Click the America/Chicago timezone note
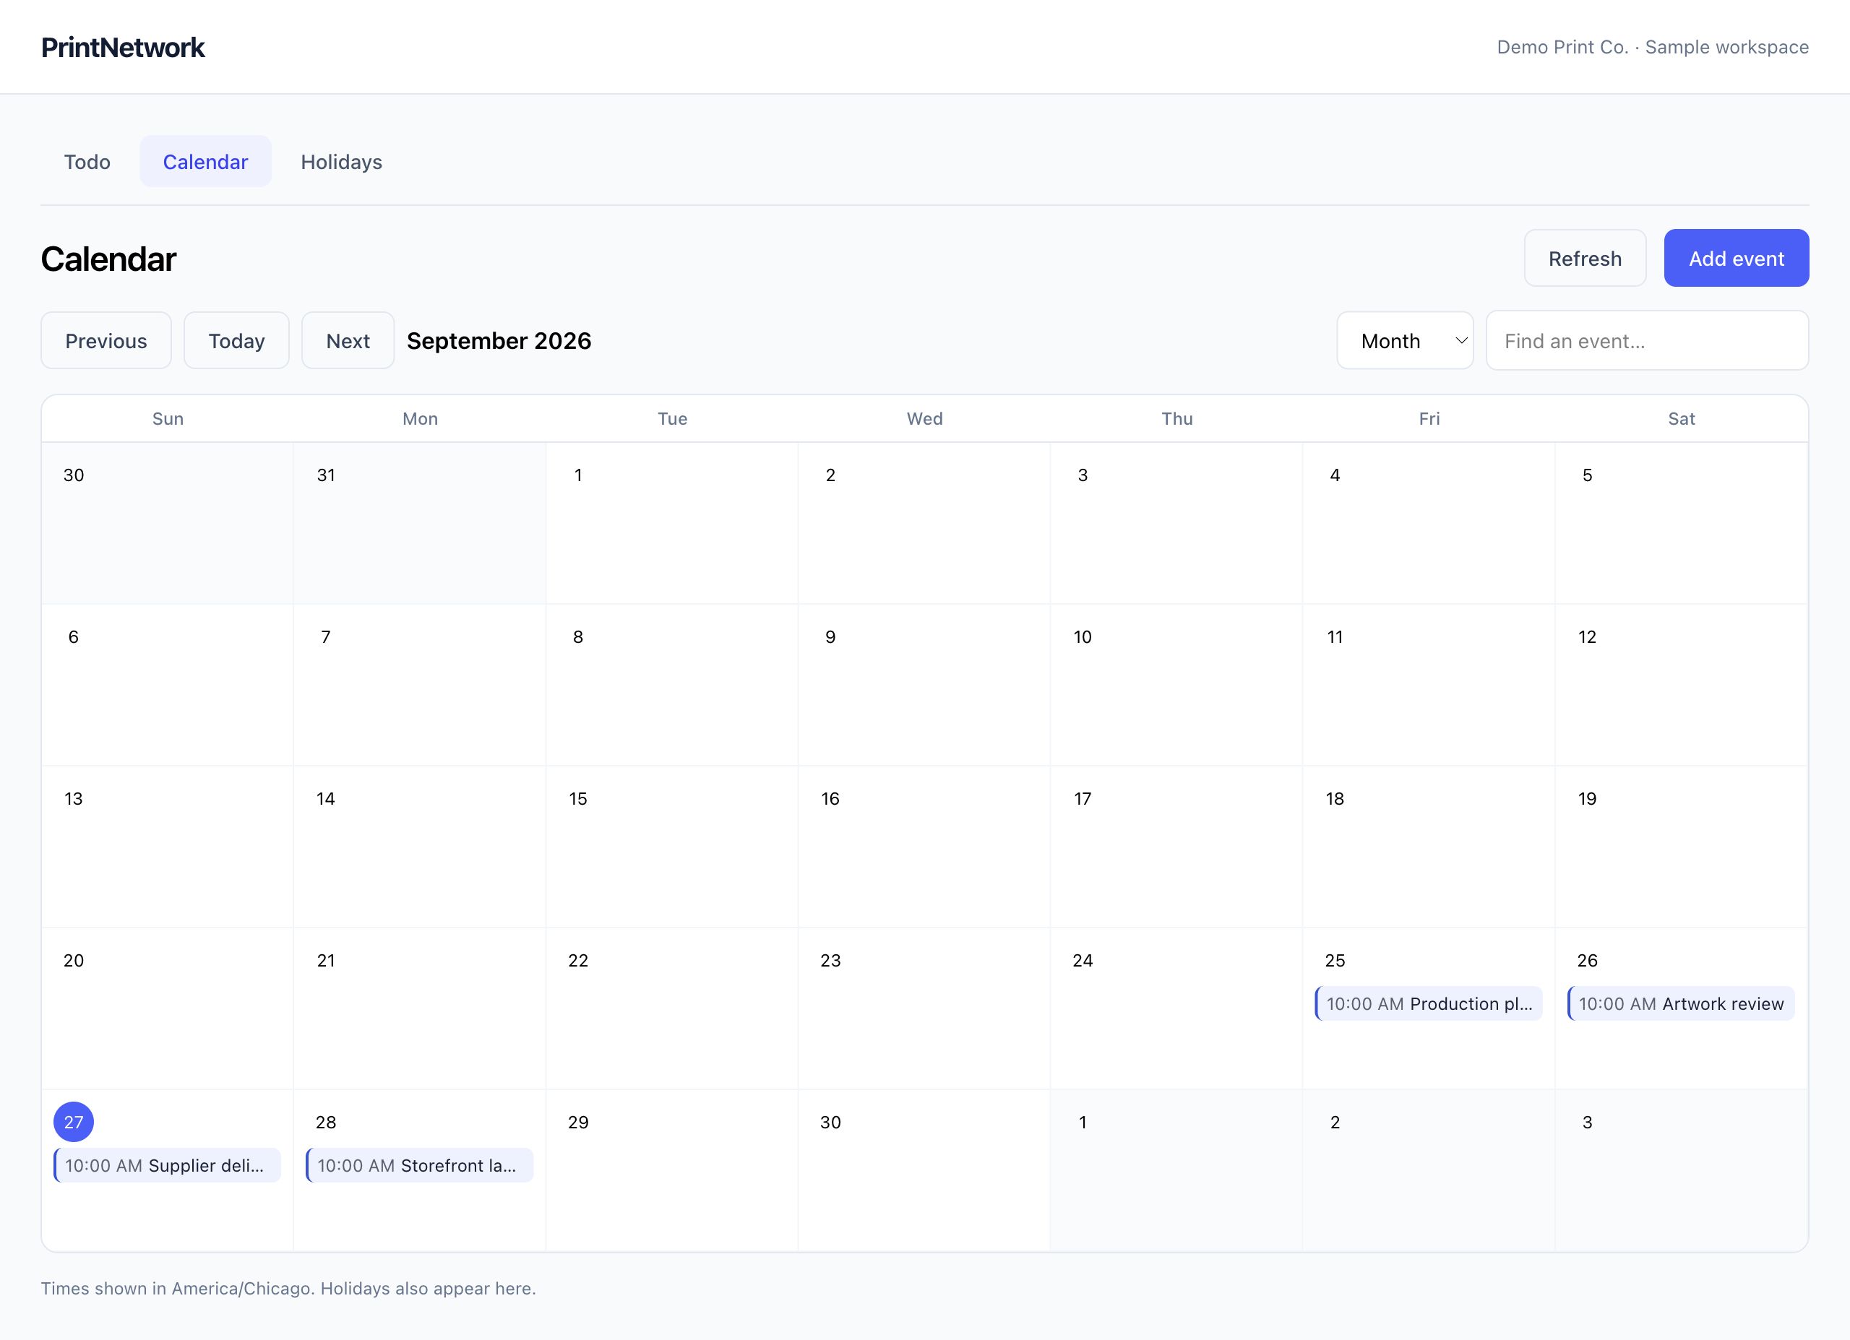This screenshot has width=1850, height=1340. [x=288, y=1289]
